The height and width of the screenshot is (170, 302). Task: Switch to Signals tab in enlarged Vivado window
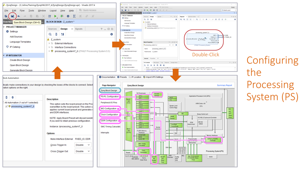(79, 29)
